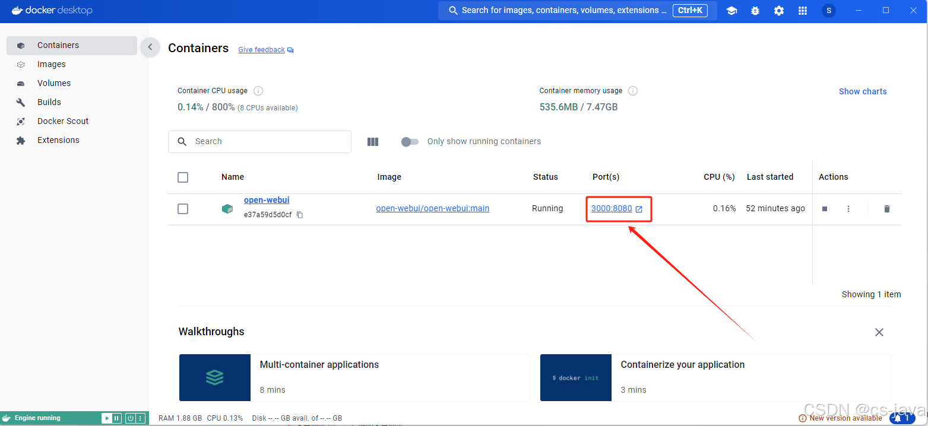Click the Give feedback link

261,50
